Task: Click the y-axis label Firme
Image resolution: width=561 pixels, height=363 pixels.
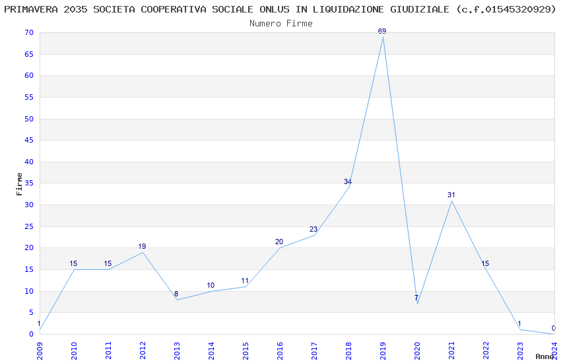Action: 19,184
